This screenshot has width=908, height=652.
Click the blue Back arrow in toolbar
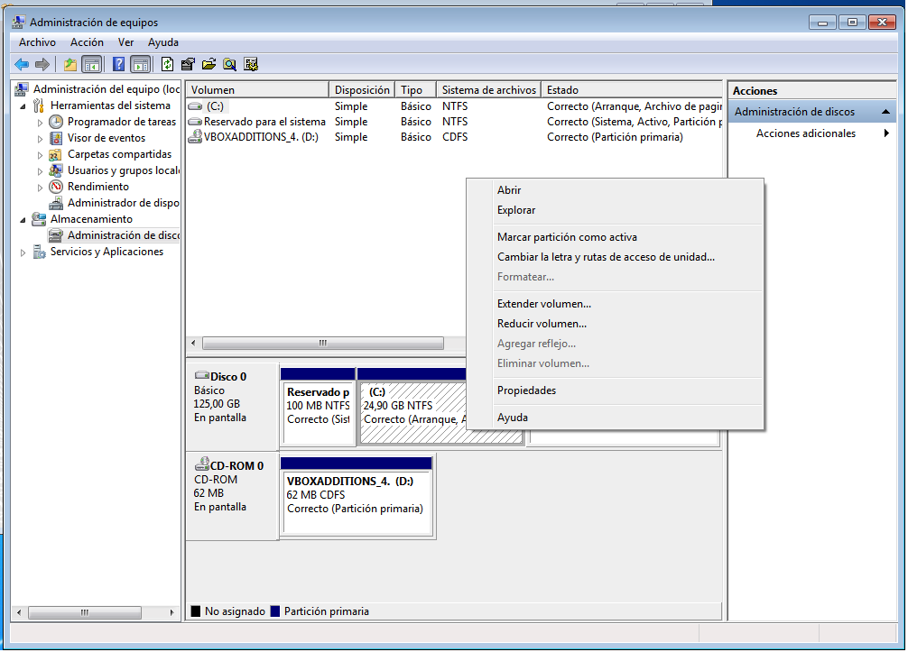(22, 64)
